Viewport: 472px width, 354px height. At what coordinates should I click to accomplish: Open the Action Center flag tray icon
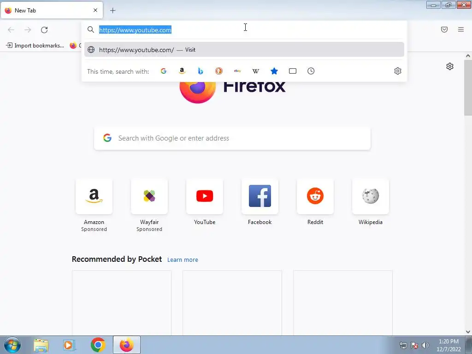(414, 345)
